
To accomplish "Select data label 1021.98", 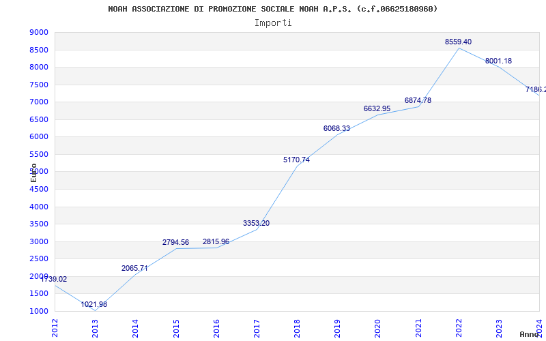I will [94, 304].
